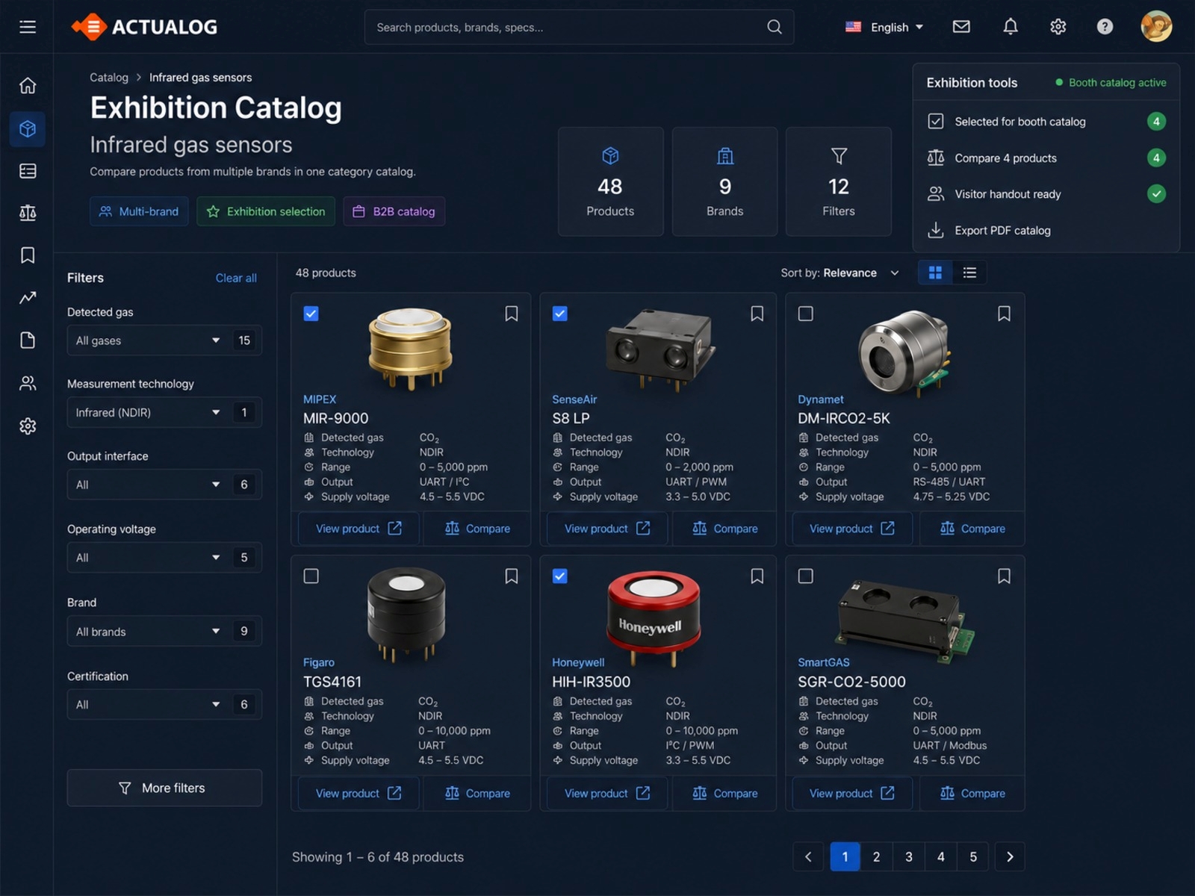Compare the S8 LP sensor
Screen dimensions: 1195x896
[x=724, y=529]
